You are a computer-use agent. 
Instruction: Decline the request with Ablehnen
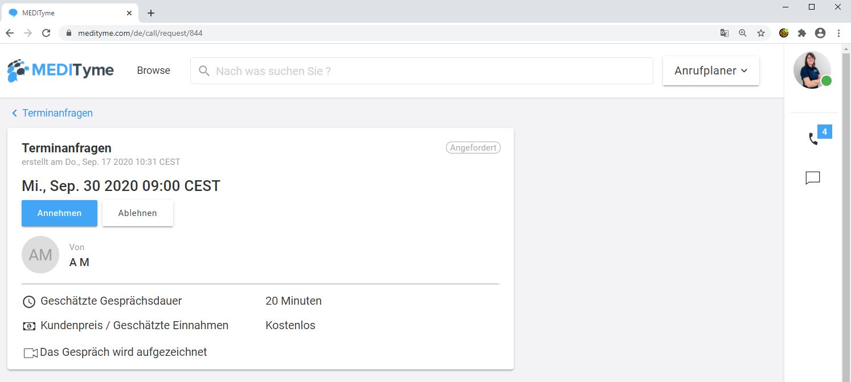click(x=138, y=213)
